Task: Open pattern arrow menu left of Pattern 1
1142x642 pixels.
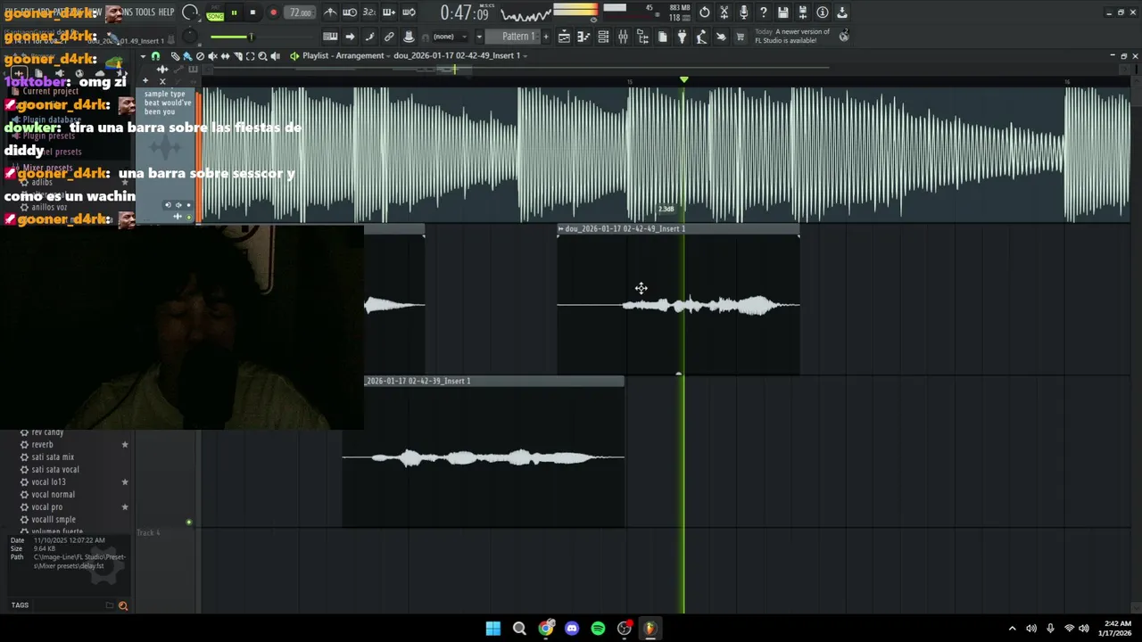Action: point(479,37)
